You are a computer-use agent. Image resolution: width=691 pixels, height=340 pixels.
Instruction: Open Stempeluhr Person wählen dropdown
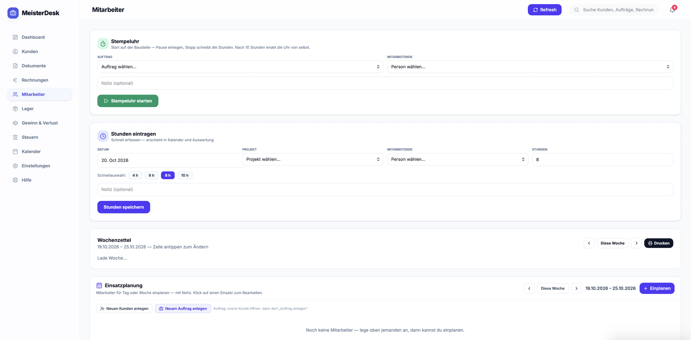pos(530,67)
